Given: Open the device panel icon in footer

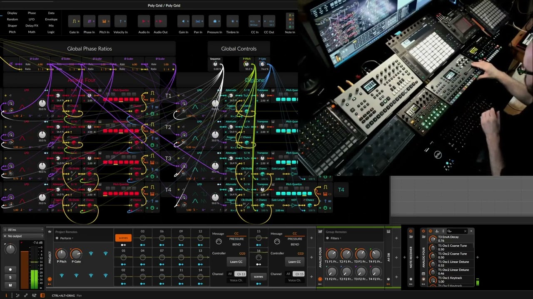Looking at the screenshot, I should click(42, 295).
